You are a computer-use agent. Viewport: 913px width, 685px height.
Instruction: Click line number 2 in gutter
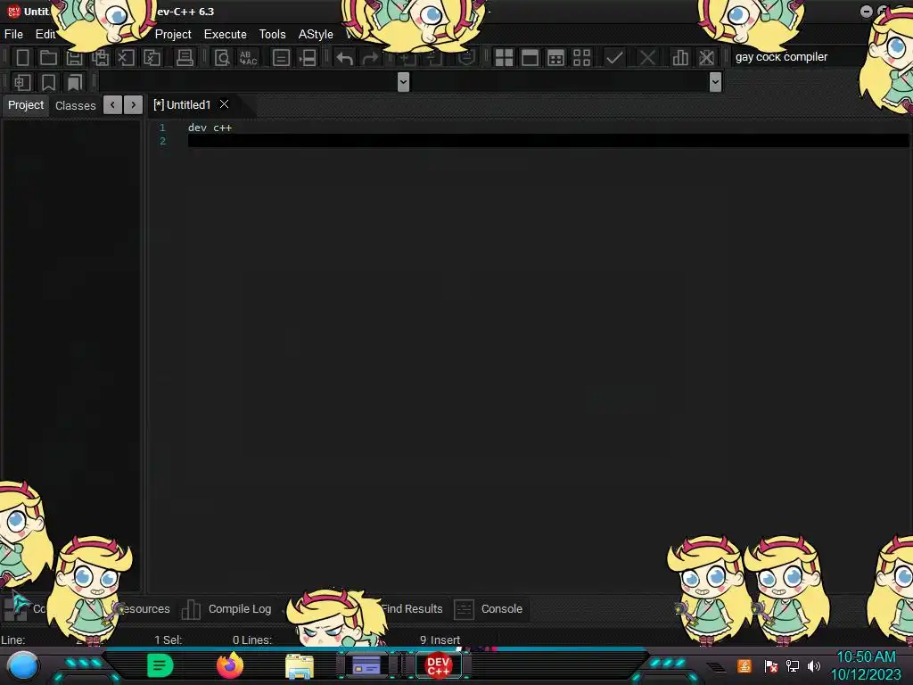[x=162, y=141]
